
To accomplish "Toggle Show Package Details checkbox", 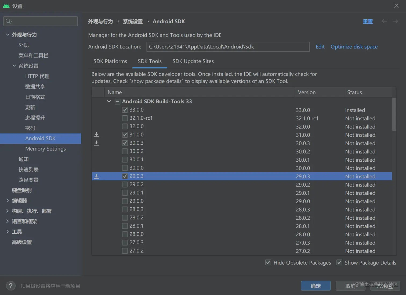I will tap(339, 263).
